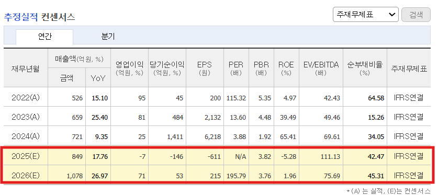Image resolution: width=438 pixels, height=195 pixels.
Task: Click the 2026 revenue value 1,078
Action: coord(75,176)
